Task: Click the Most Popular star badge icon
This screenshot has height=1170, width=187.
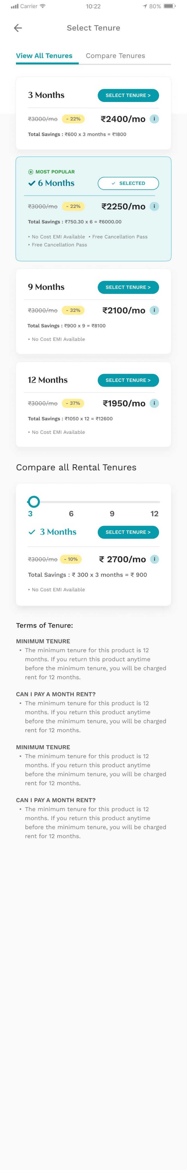Action: [x=31, y=172]
